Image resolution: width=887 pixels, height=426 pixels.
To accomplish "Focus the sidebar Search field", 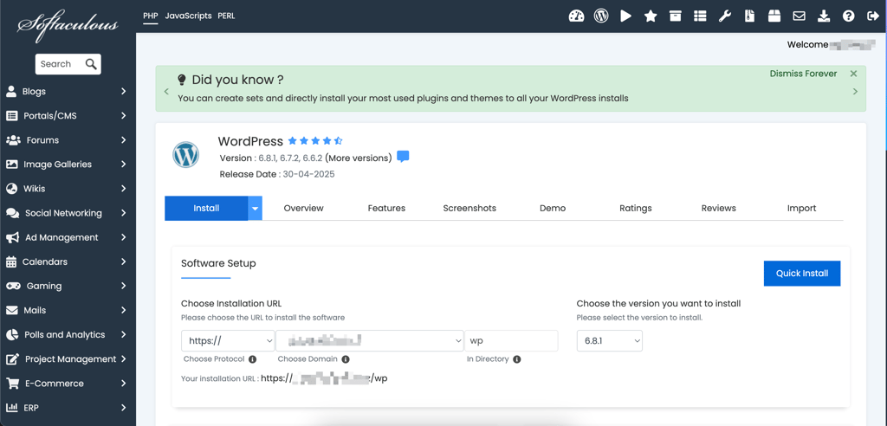I will (x=60, y=64).
